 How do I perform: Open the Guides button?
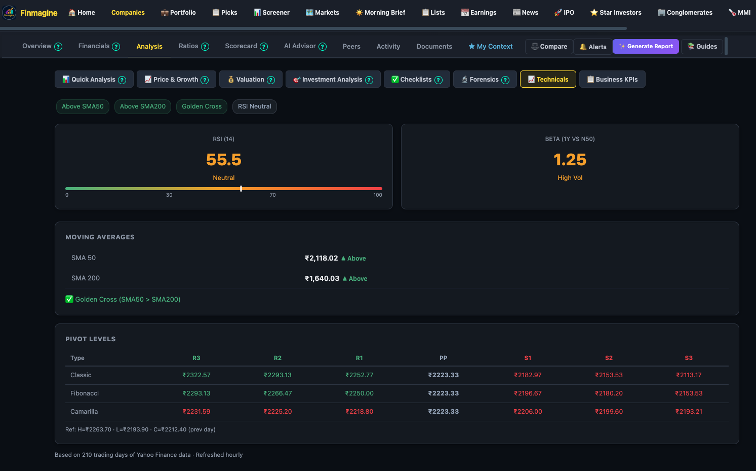[x=702, y=46]
